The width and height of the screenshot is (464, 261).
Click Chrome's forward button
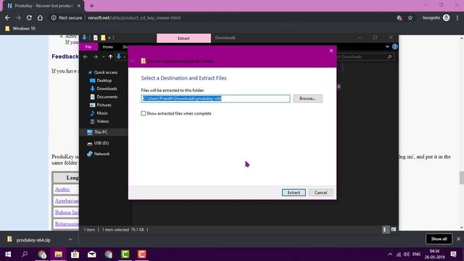18,17
